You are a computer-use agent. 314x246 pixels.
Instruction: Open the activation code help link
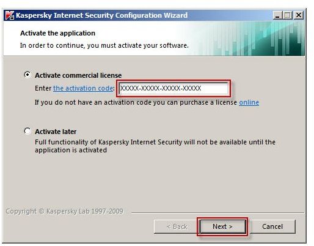click(83, 88)
